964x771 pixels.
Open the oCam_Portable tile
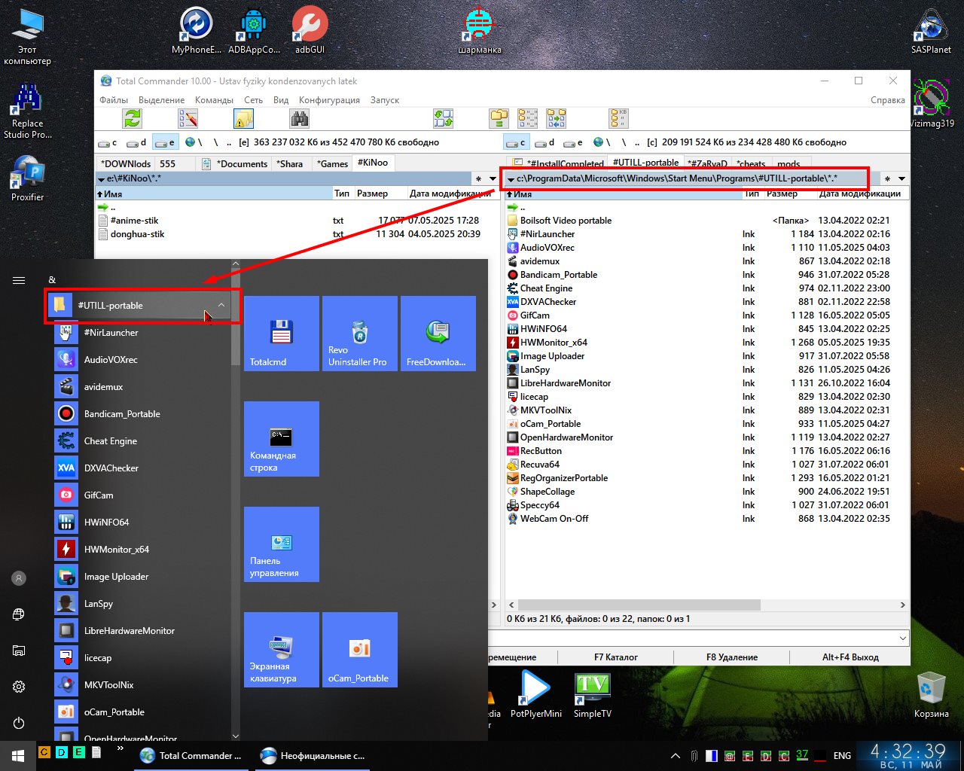[360, 650]
